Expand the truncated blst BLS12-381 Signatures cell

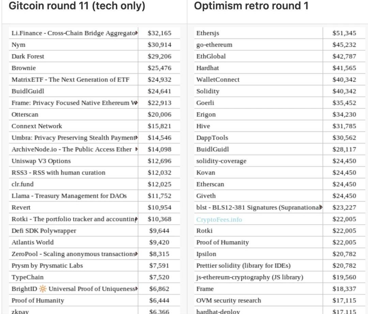[321, 207]
